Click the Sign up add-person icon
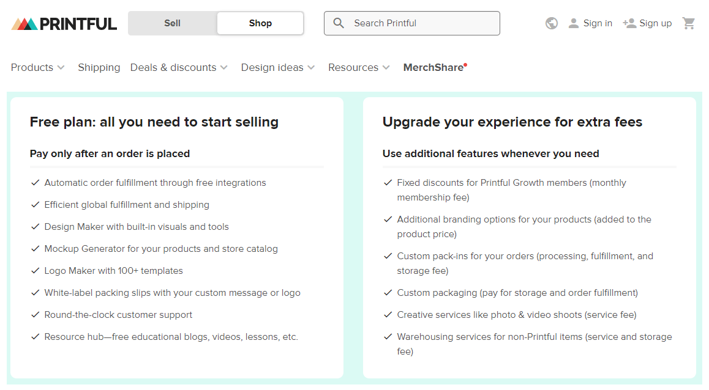The width and height of the screenshot is (709, 390). point(629,23)
